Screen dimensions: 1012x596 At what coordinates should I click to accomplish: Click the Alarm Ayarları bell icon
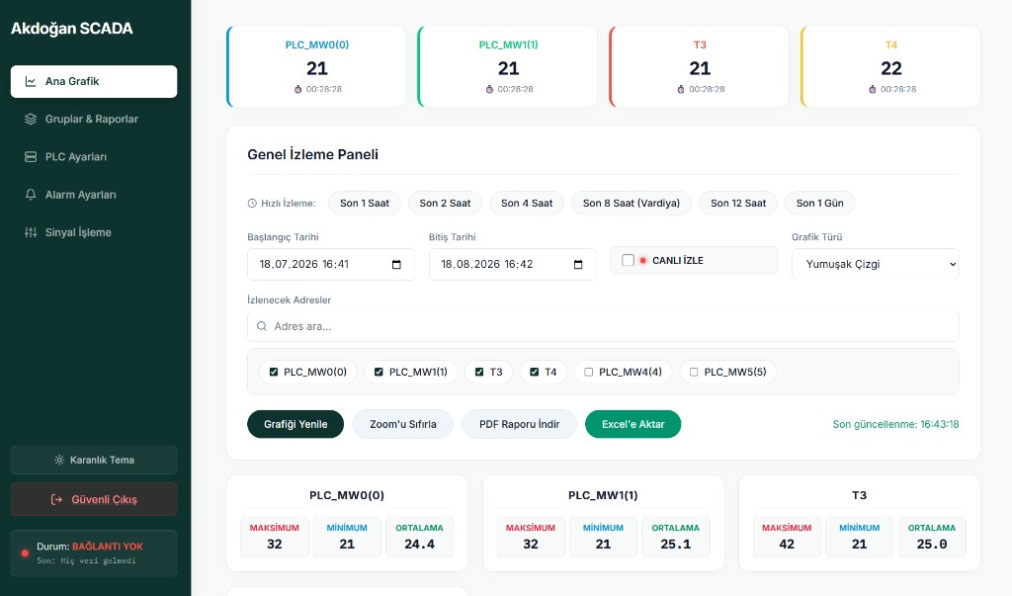click(x=31, y=195)
